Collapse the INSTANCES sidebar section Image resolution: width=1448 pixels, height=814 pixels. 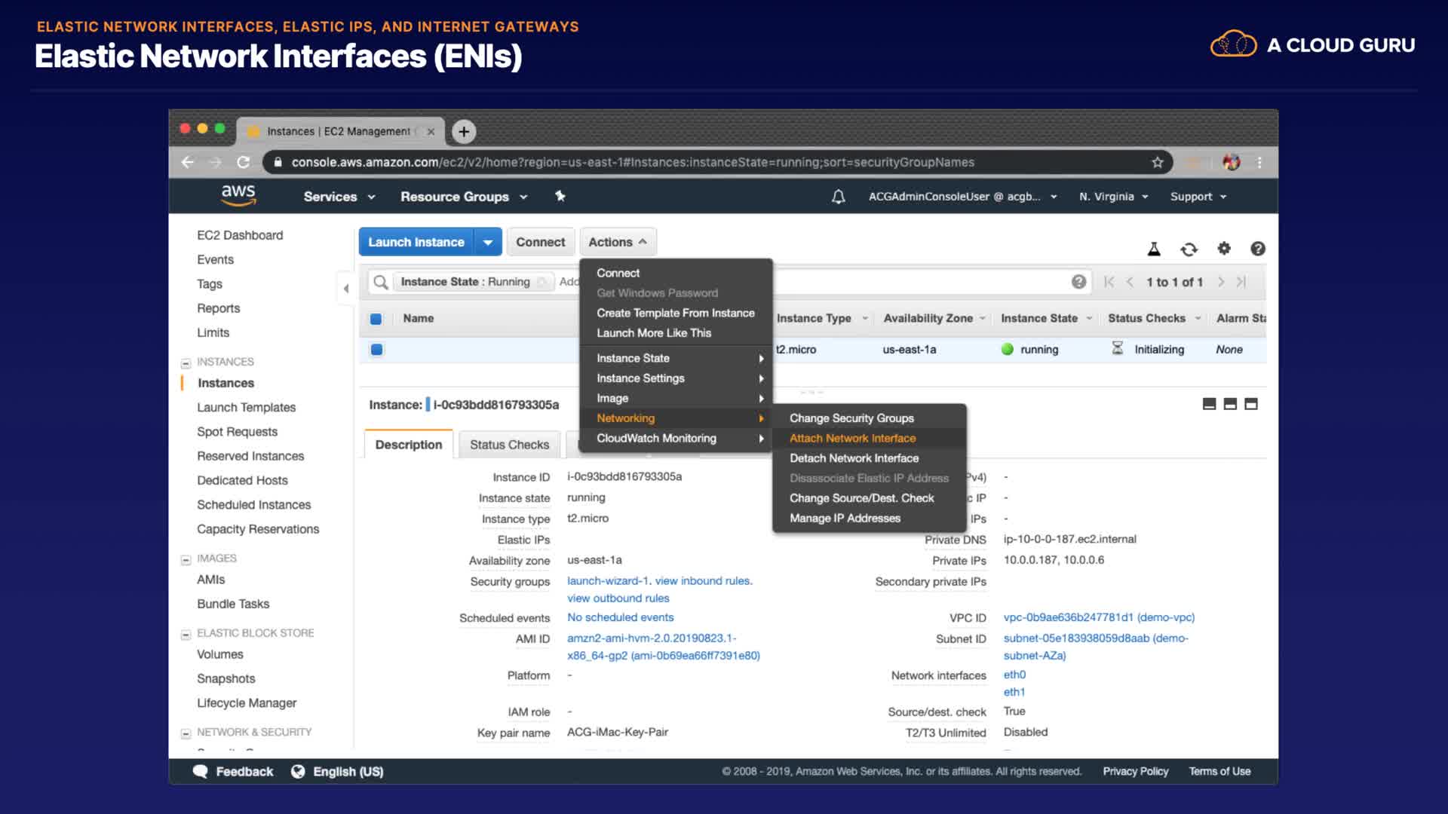click(x=186, y=363)
